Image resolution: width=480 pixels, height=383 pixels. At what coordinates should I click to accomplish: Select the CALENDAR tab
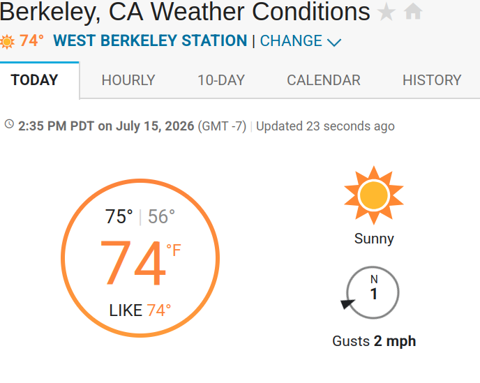[x=324, y=80]
